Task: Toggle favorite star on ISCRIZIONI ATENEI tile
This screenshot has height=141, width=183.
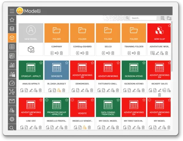Action: click(x=144, y=63)
